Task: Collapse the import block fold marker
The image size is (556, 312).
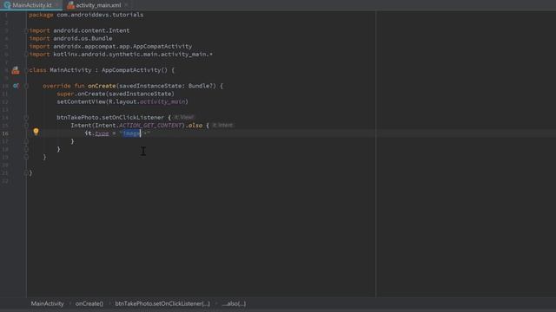Action: pos(26,31)
